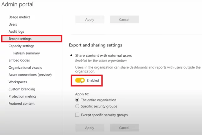This screenshot has height=135, width=202.
Task: Click the Share content with external users title
Action: [103, 55]
